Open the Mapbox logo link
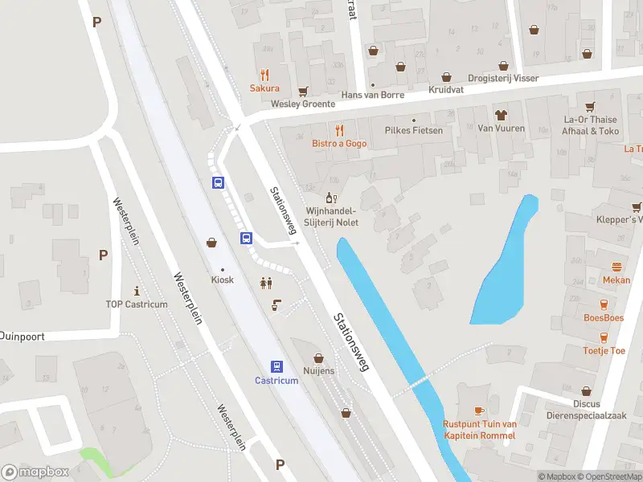This screenshot has width=643, height=482. [x=35, y=472]
